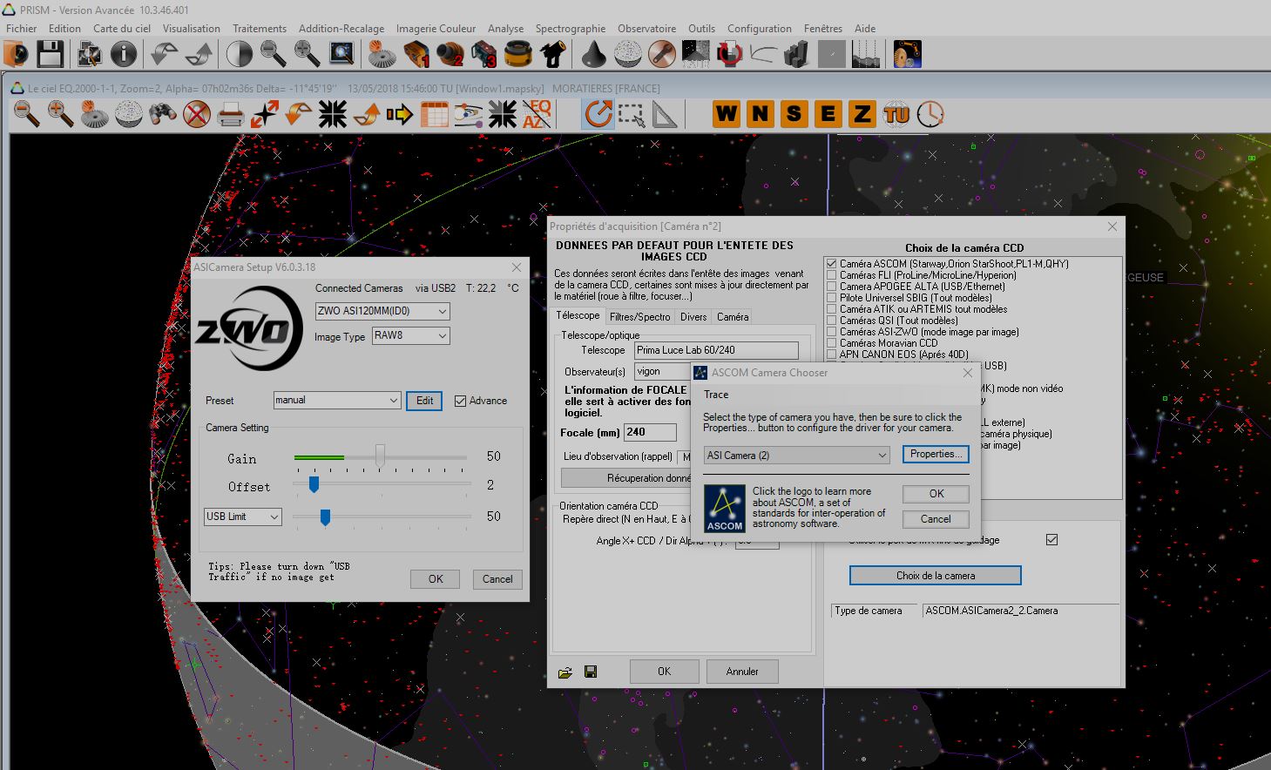Point the sky chart West with W button
Image resolution: width=1271 pixels, height=770 pixels.
(726, 114)
